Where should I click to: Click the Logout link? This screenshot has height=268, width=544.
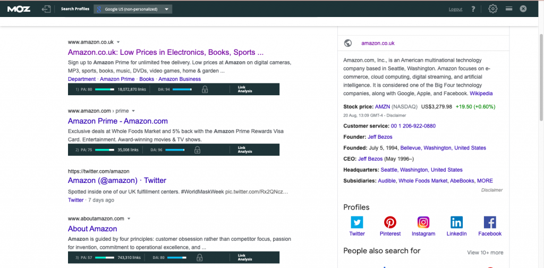[x=455, y=9]
